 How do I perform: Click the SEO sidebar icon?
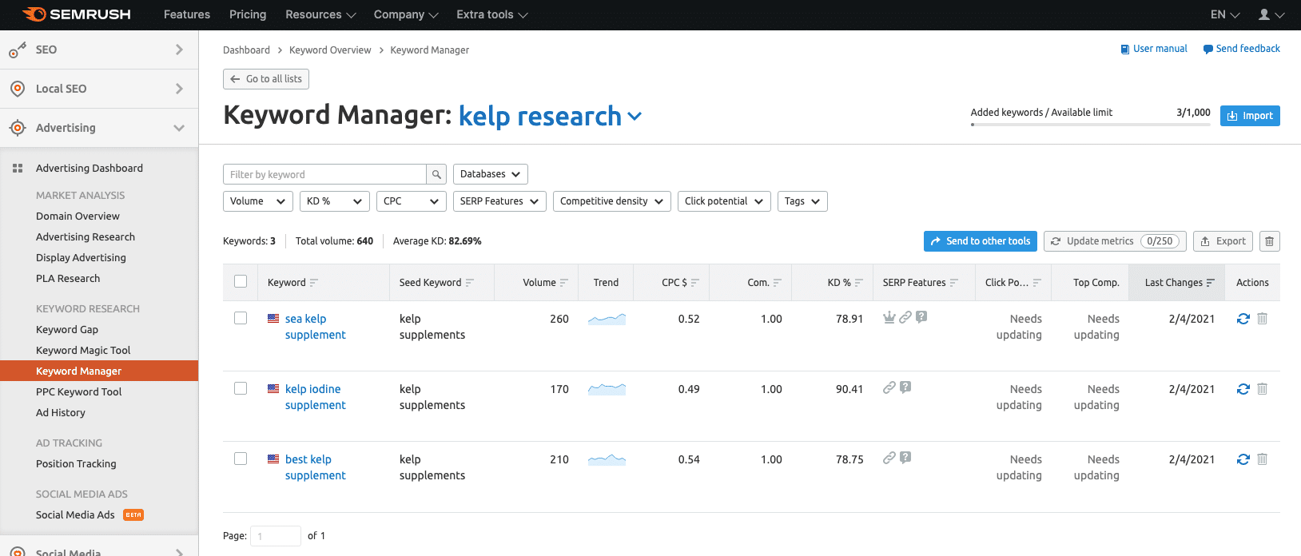(18, 50)
